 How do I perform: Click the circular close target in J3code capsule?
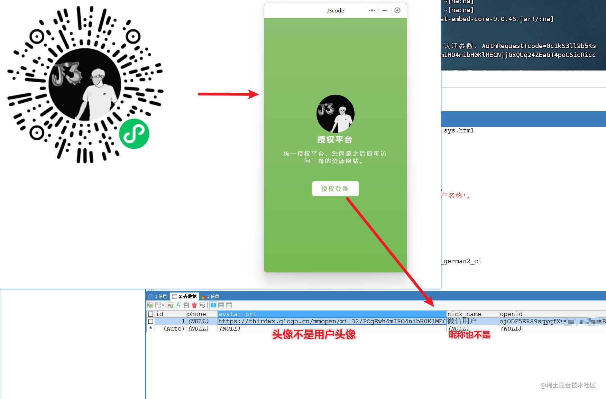397,10
